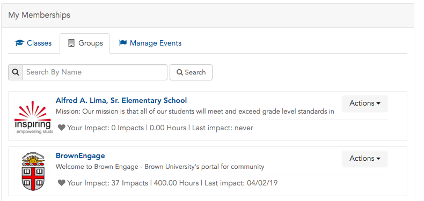Select the Groups tab
Viewport: 424px width, 201px height.
[x=85, y=43]
